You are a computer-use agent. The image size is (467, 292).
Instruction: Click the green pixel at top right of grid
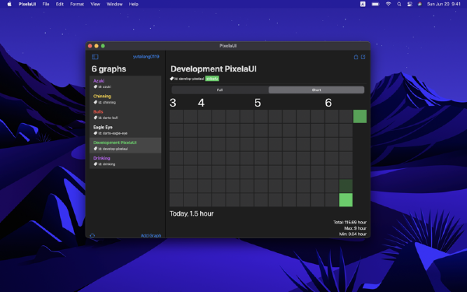360,117
